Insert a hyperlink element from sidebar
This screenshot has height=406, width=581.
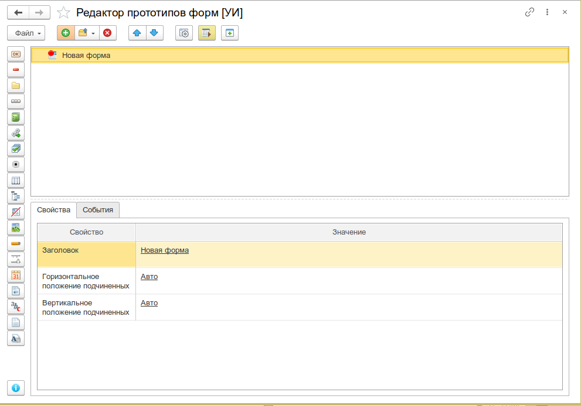pos(16,133)
